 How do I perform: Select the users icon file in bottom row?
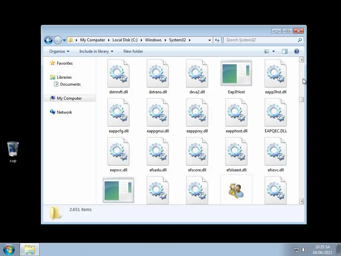[236, 190]
